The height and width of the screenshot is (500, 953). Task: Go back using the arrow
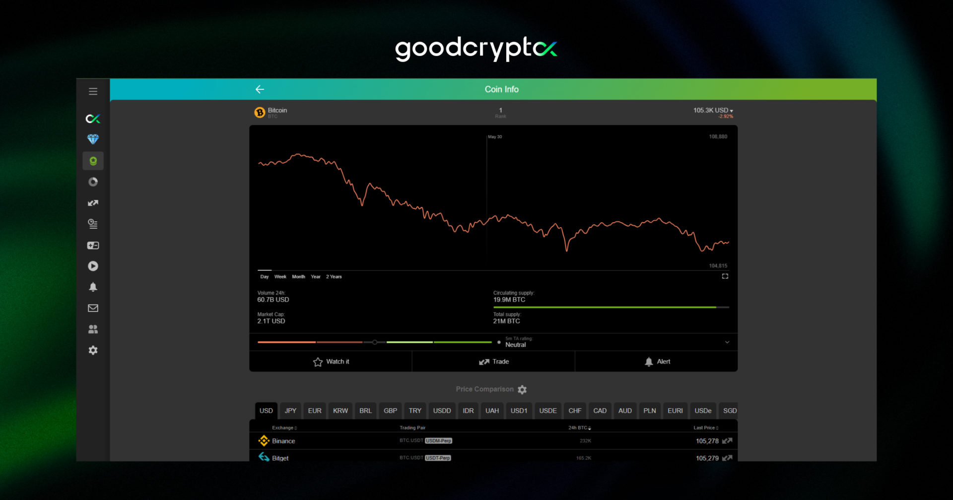(x=260, y=89)
